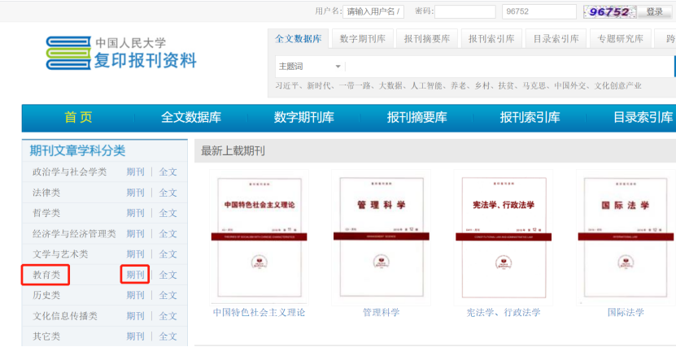The height and width of the screenshot is (347, 676).
Task: Open 全文 link for 文化信息传播类
Action: (168, 316)
